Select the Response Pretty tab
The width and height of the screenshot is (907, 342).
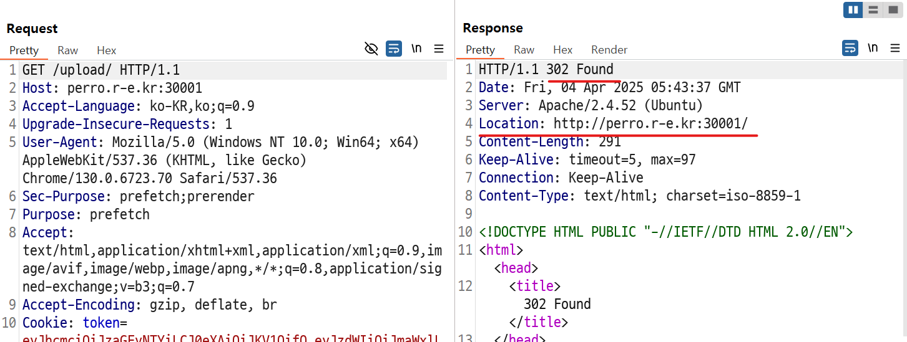[480, 50]
